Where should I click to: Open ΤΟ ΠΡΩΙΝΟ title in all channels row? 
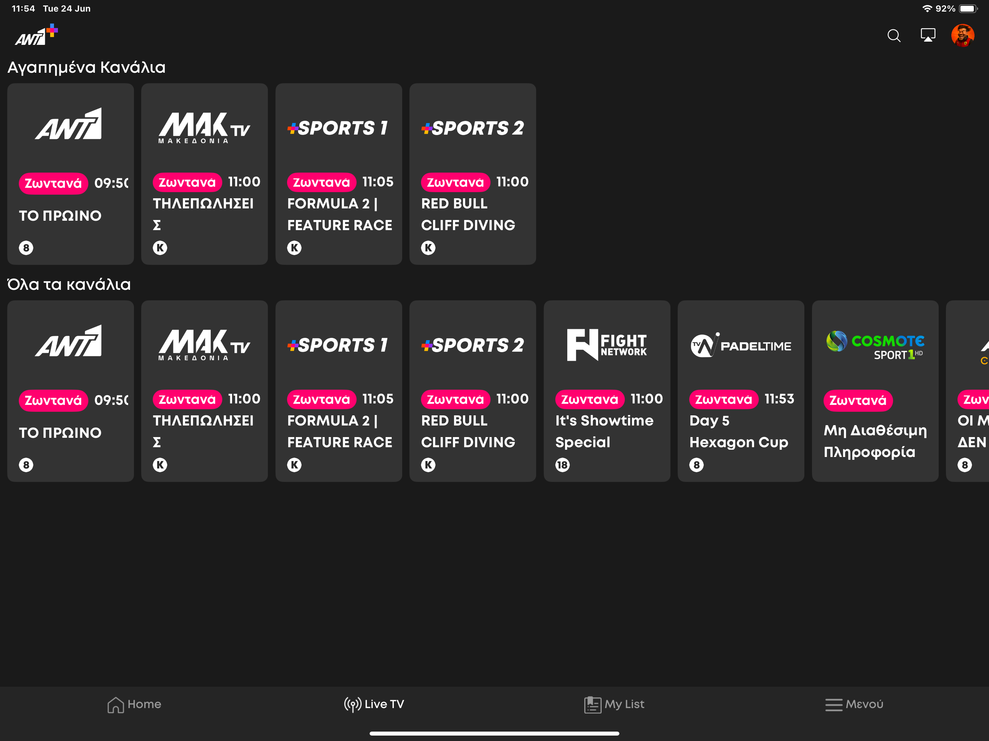point(60,433)
